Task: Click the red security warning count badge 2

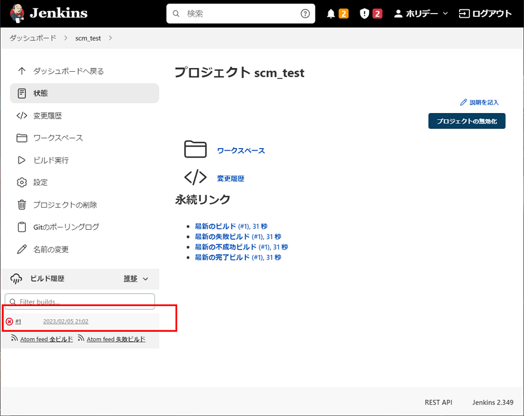Action: tap(377, 14)
